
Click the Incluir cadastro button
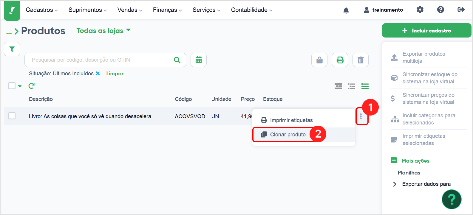click(x=426, y=31)
